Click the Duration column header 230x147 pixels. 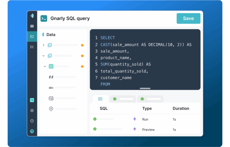click(181, 109)
